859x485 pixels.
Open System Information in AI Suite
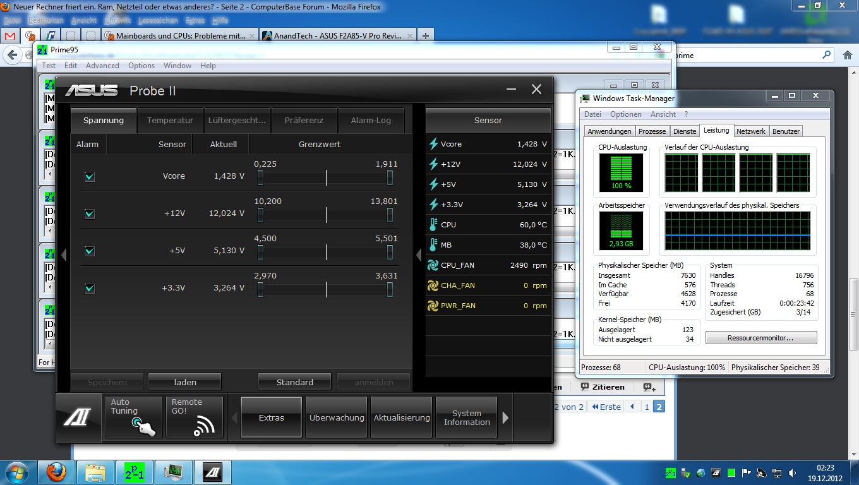467,417
